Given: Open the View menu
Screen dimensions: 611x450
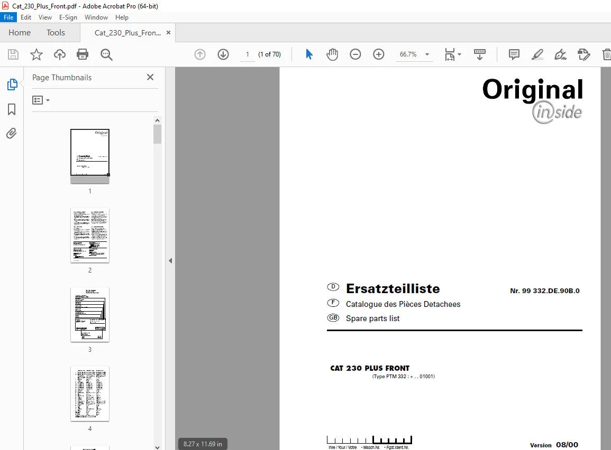Looking at the screenshot, I should (x=45, y=17).
